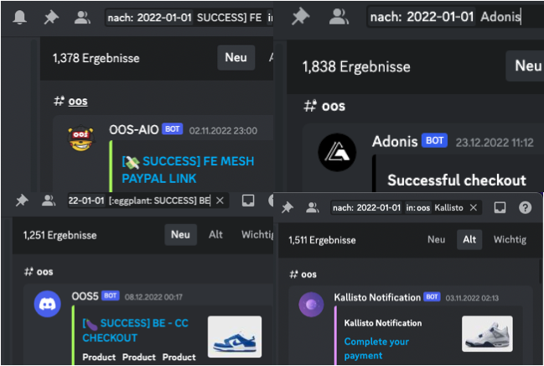Show member list in the 1,378 Ergebnisse panel
Screen dimensions: 544x366
(x=82, y=17)
